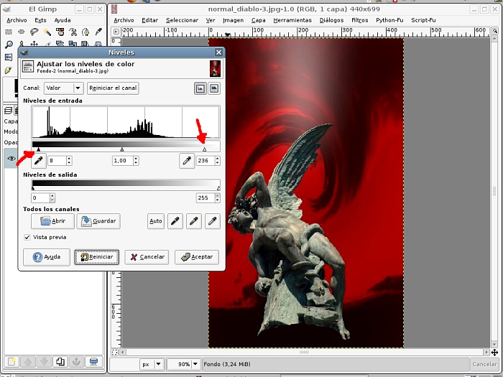Screen dimensions: 503x377
Task: Select the Scissors select tool
Action: coord(73,32)
